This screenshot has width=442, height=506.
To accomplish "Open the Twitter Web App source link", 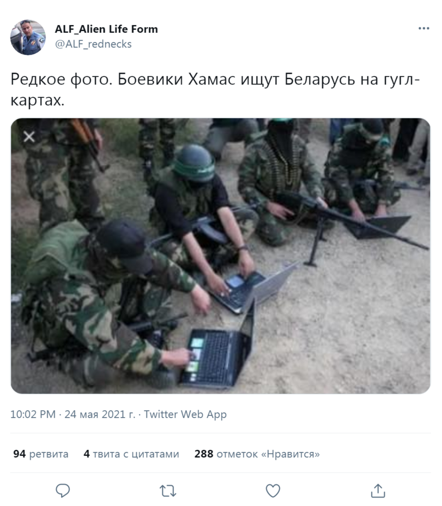I will coord(185,414).
